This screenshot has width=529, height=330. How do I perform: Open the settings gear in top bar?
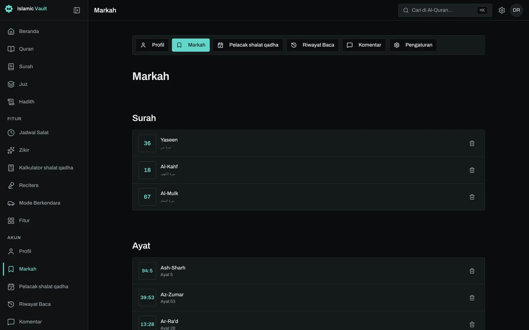(x=502, y=10)
